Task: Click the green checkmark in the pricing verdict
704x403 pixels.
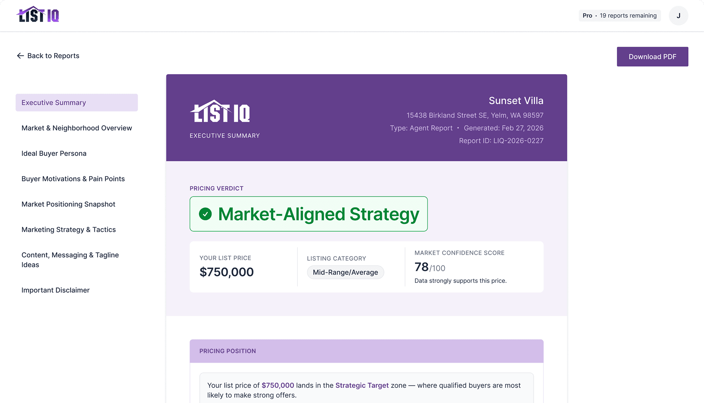Action: pyautogui.click(x=205, y=214)
